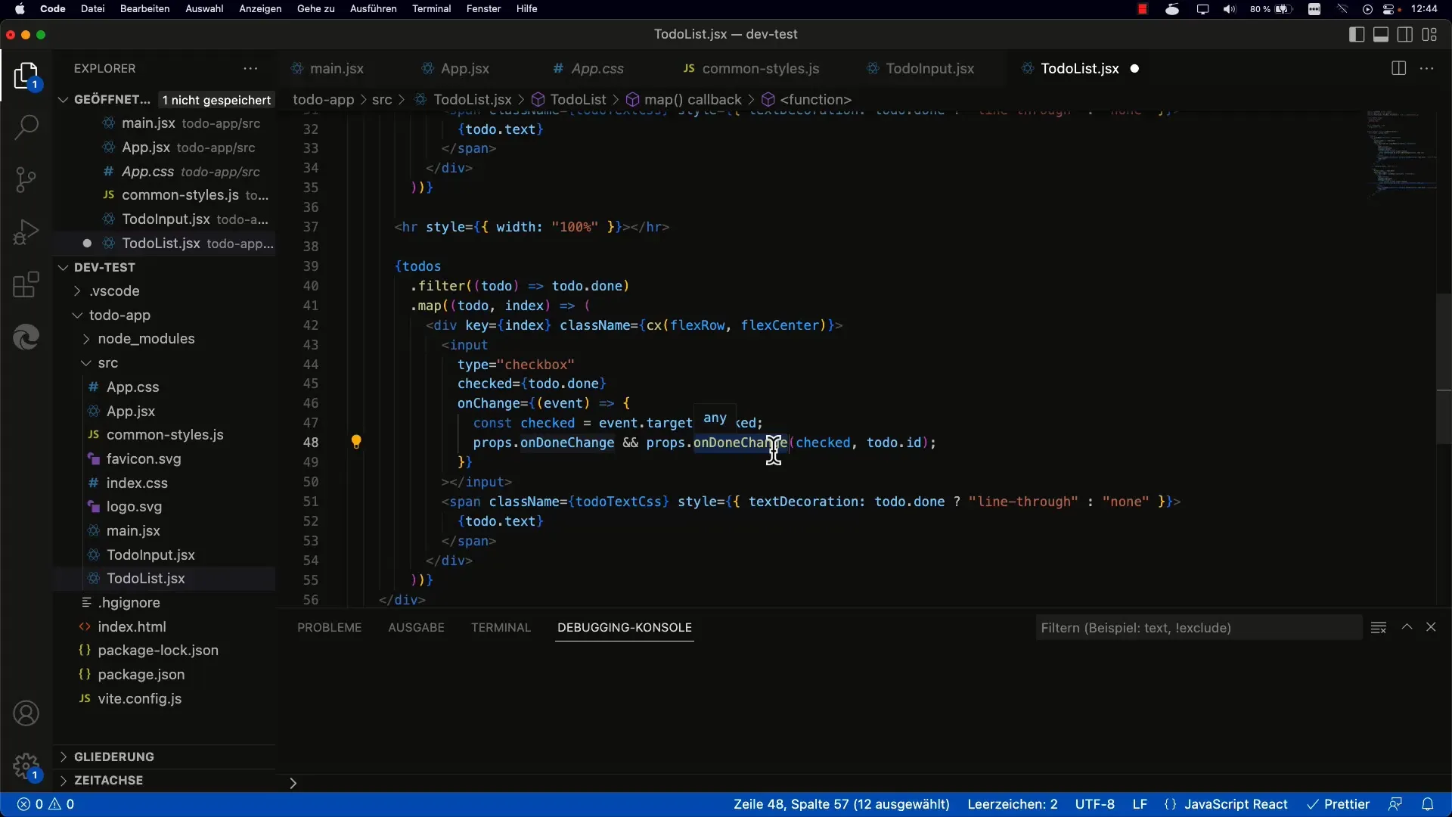Image resolution: width=1452 pixels, height=817 pixels.
Task: Change encoding UTF-8 in status bar
Action: coord(1095,804)
